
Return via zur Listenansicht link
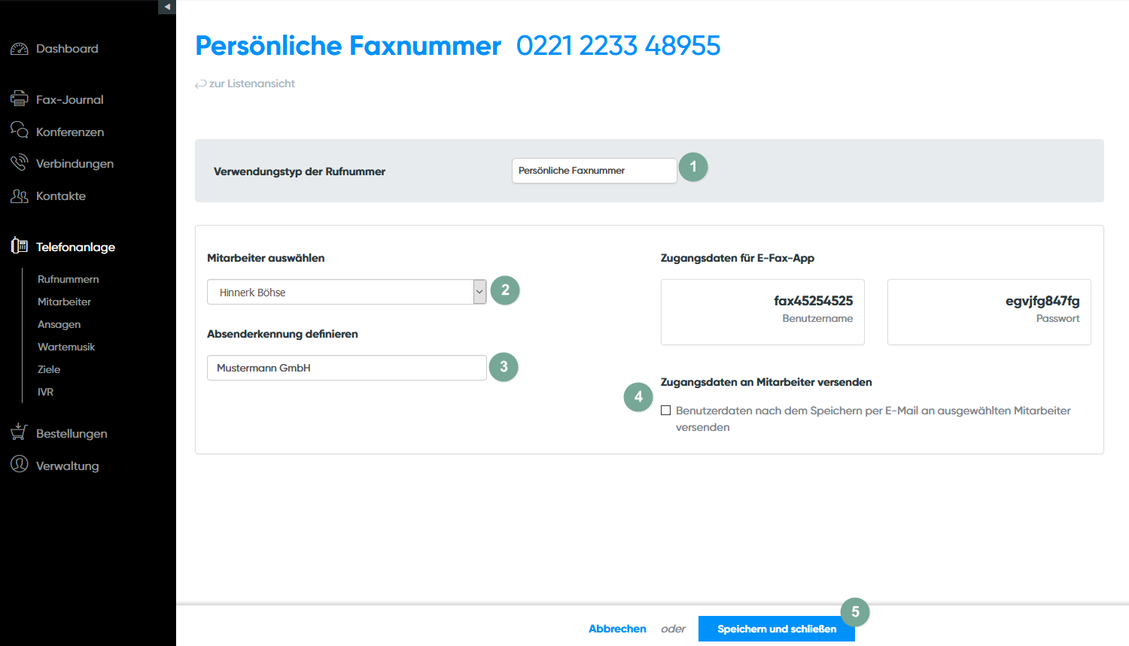251,83
